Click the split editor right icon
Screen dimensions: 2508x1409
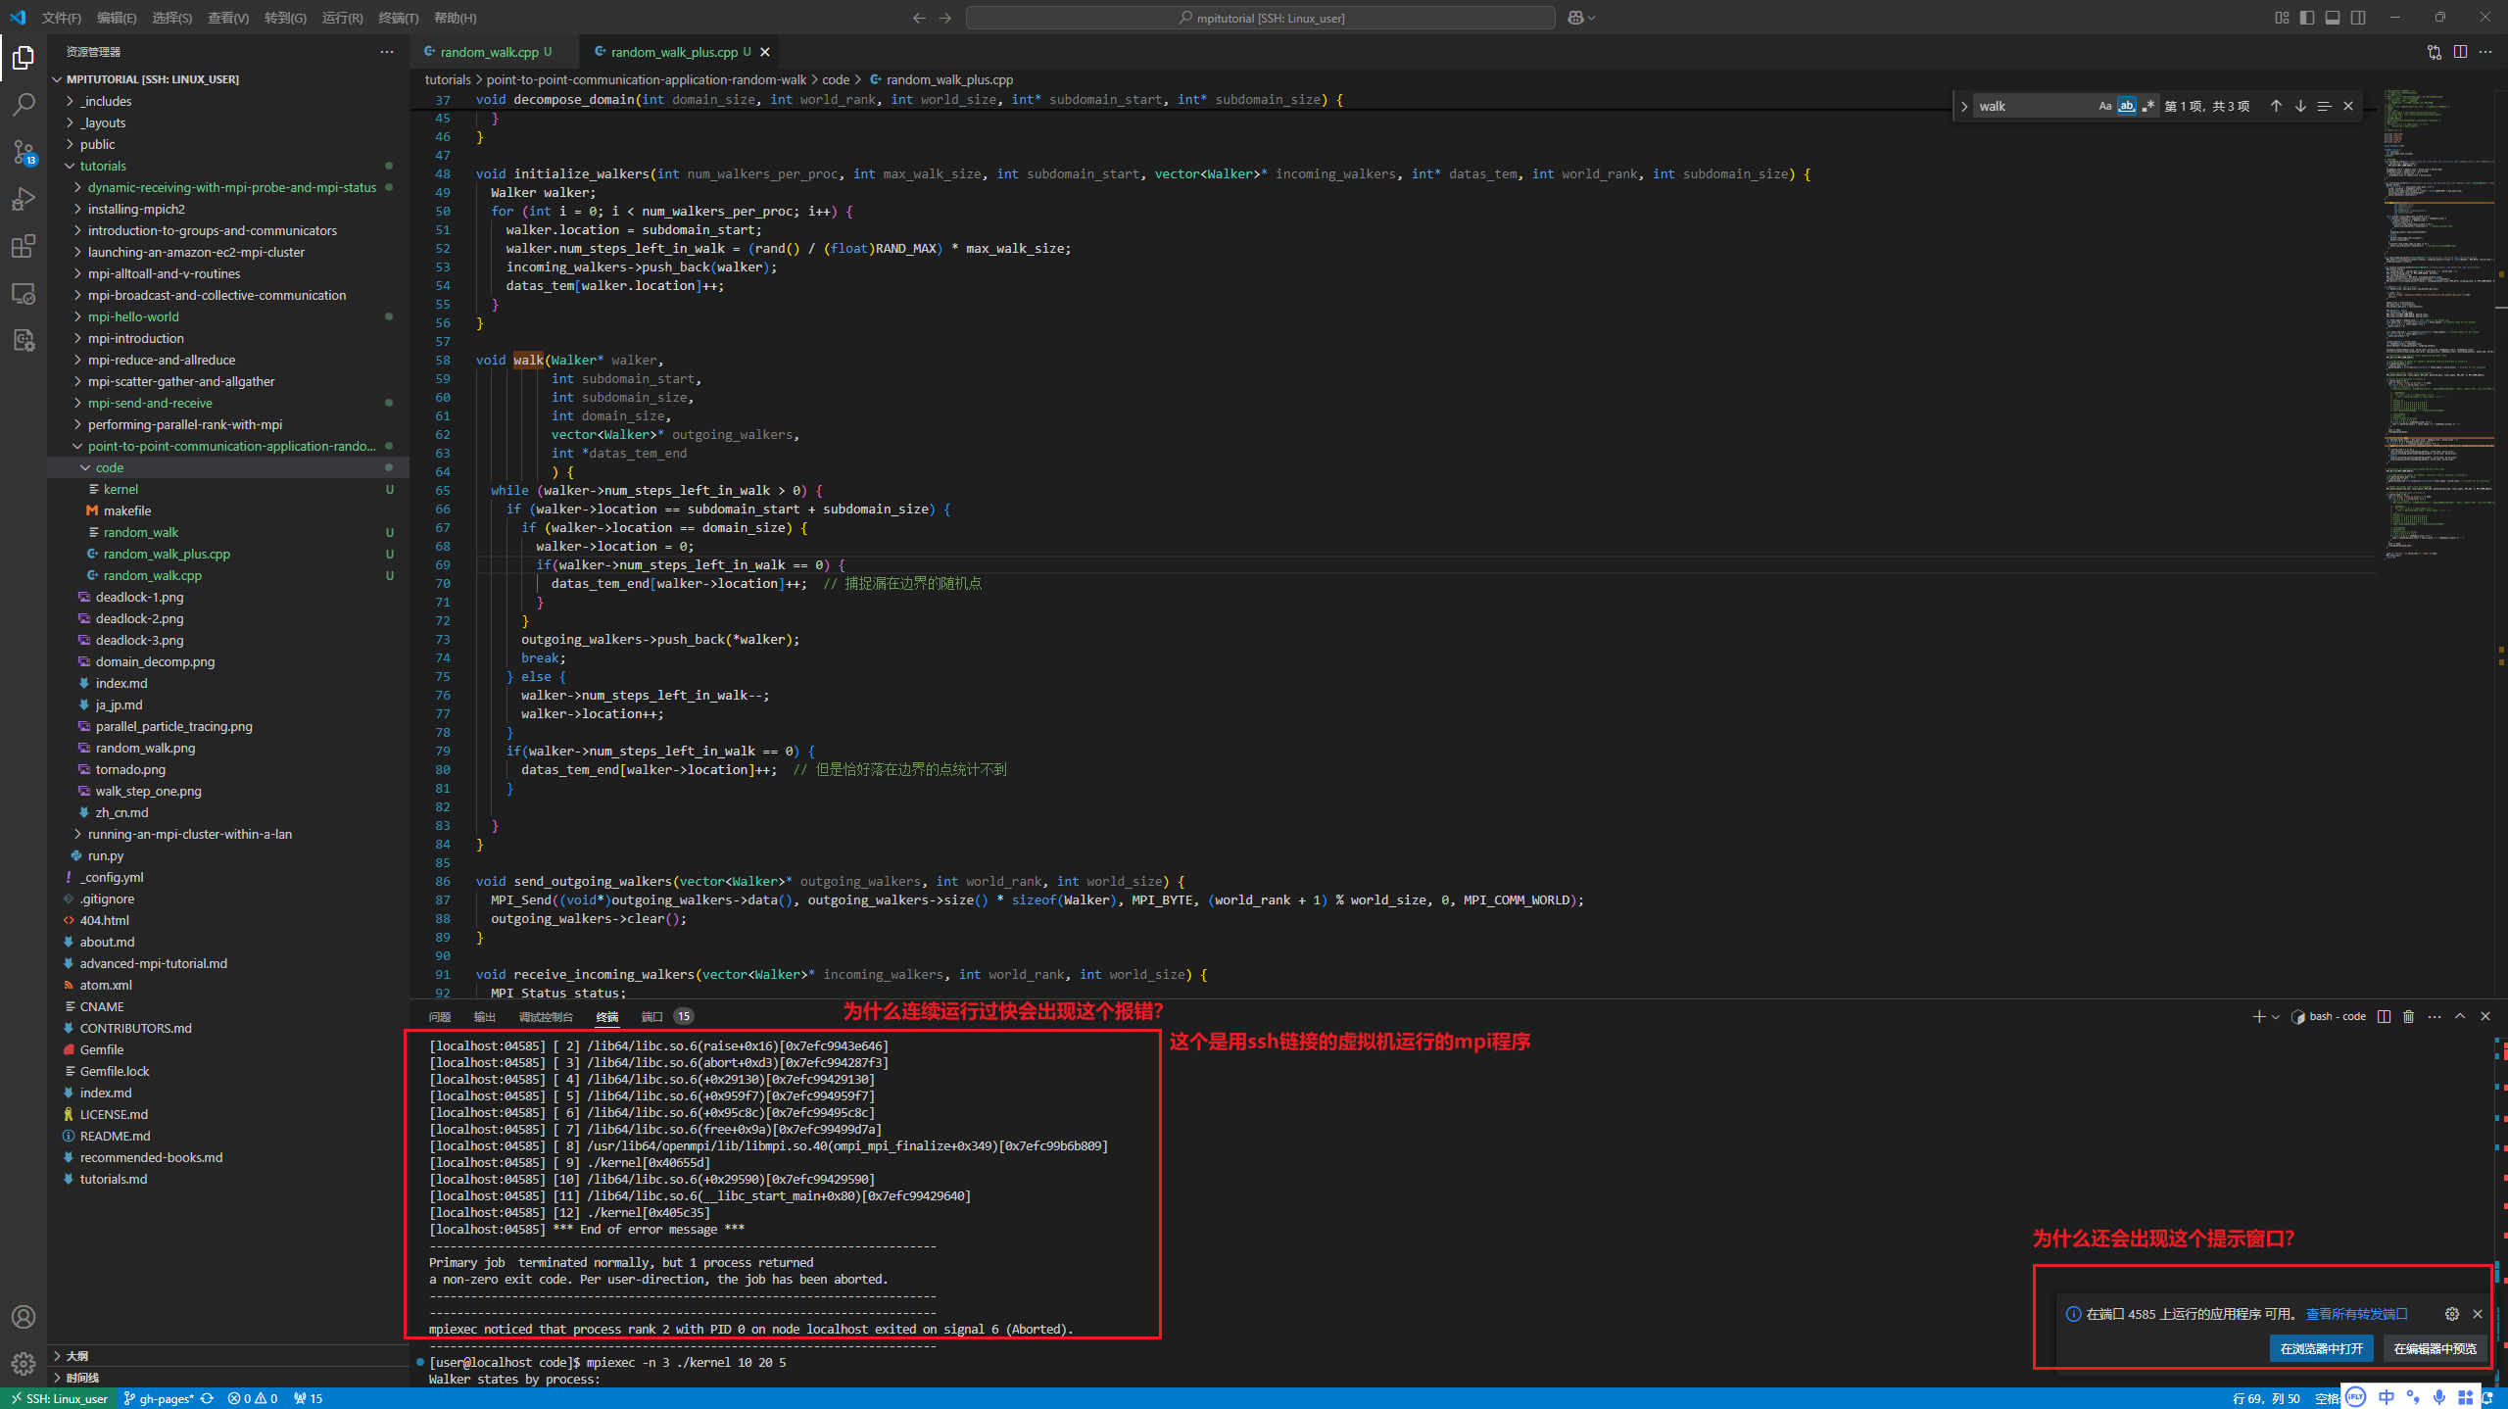click(2460, 52)
